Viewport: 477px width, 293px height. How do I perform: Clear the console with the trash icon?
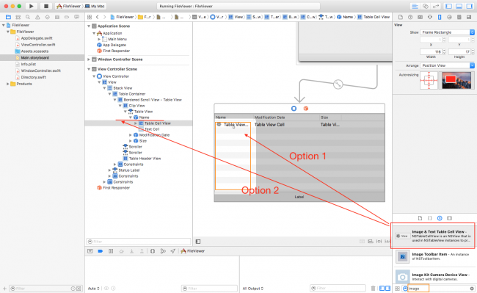tap(374, 288)
